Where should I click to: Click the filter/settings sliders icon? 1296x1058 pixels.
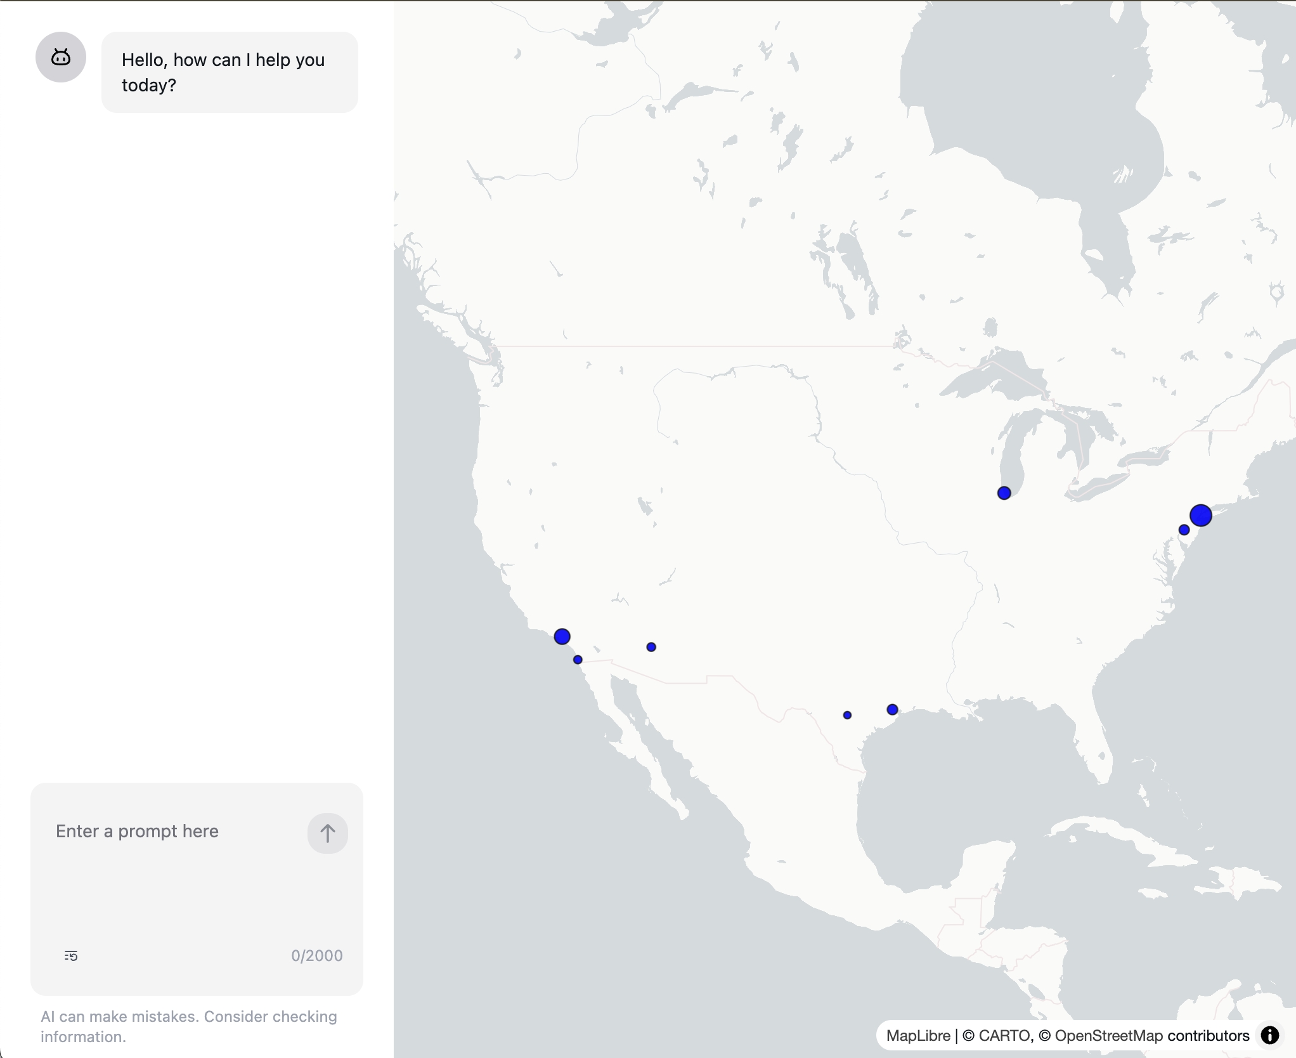tap(71, 955)
